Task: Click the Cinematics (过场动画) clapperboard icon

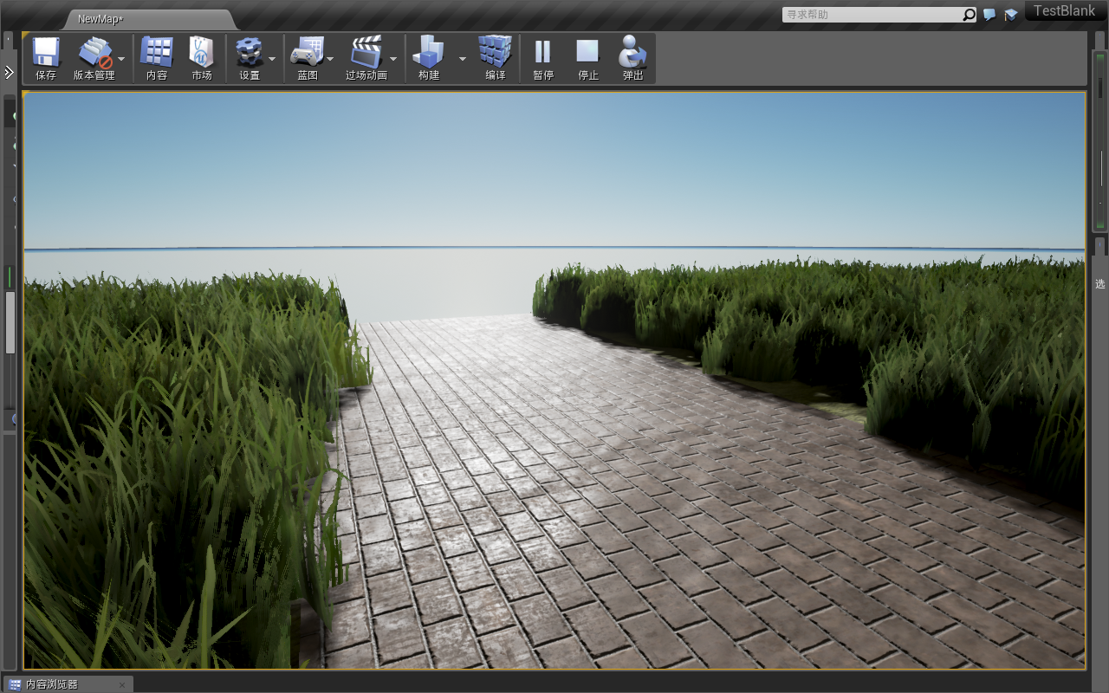Action: pos(366,54)
